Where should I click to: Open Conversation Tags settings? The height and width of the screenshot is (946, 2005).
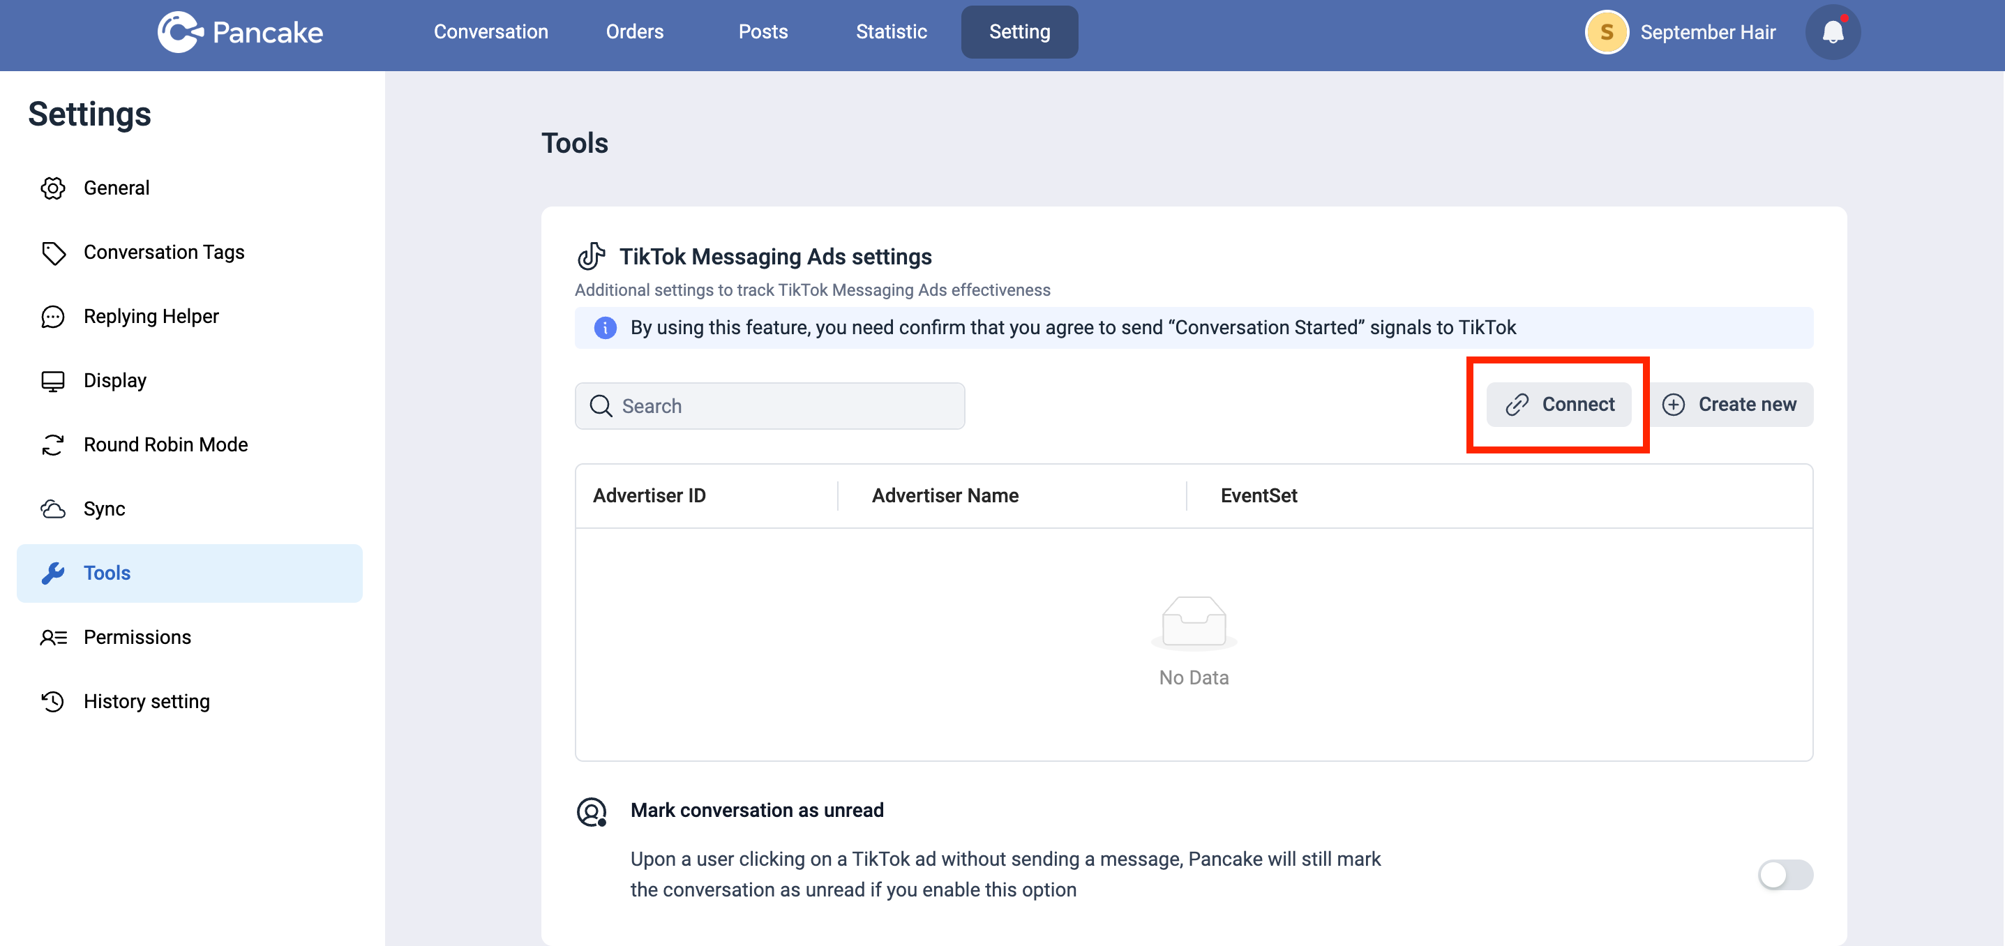tap(189, 253)
